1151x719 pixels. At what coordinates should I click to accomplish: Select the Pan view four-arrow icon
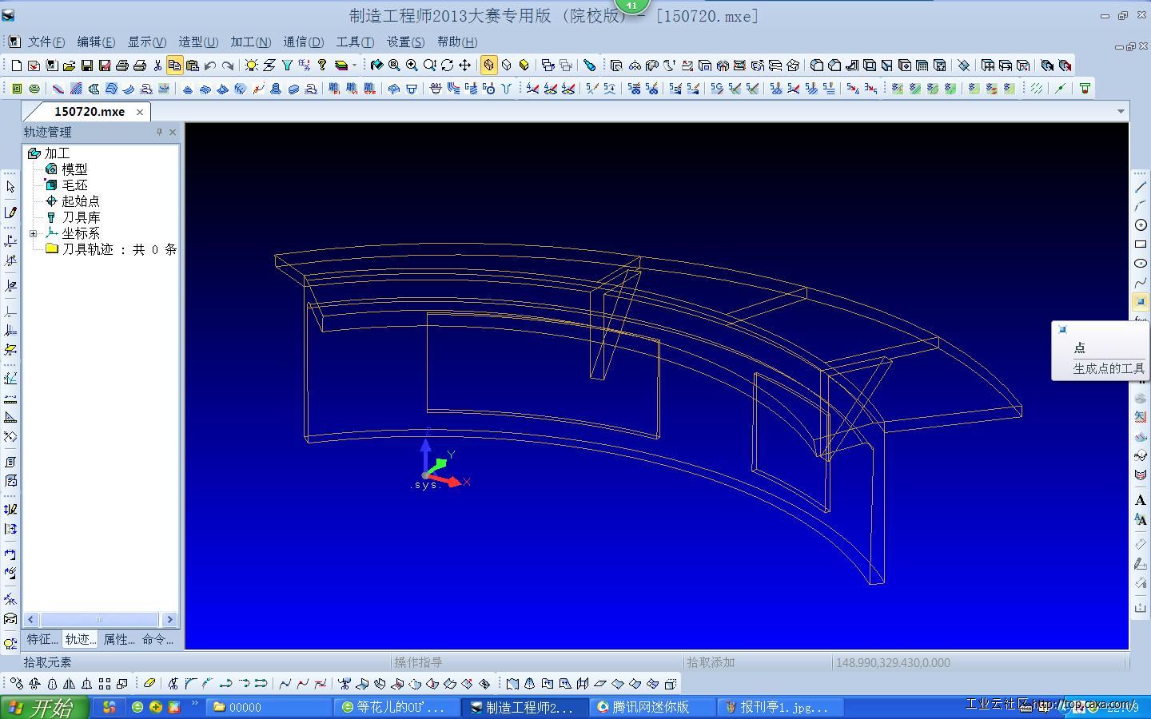pos(464,66)
